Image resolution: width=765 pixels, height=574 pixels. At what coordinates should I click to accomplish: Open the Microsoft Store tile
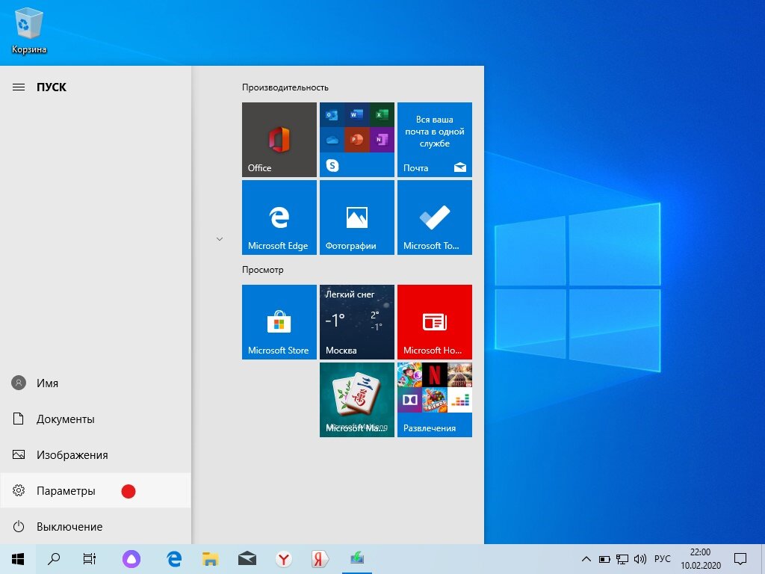point(279,322)
